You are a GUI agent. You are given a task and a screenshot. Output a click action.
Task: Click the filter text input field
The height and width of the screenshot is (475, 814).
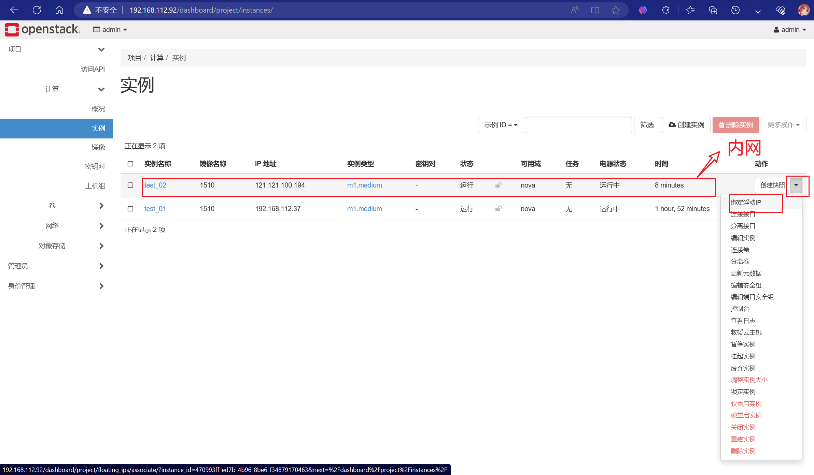coord(578,125)
